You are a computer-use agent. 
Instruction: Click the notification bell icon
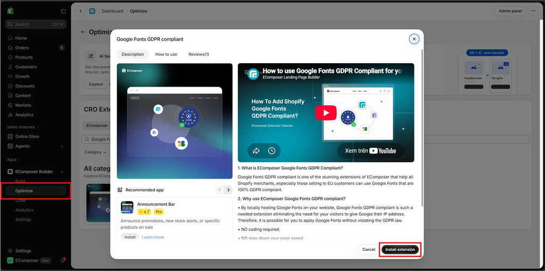63,260
